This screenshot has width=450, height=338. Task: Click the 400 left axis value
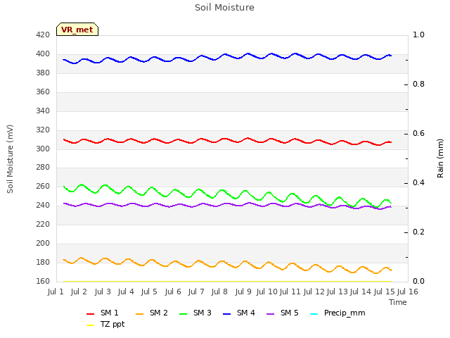43,54
